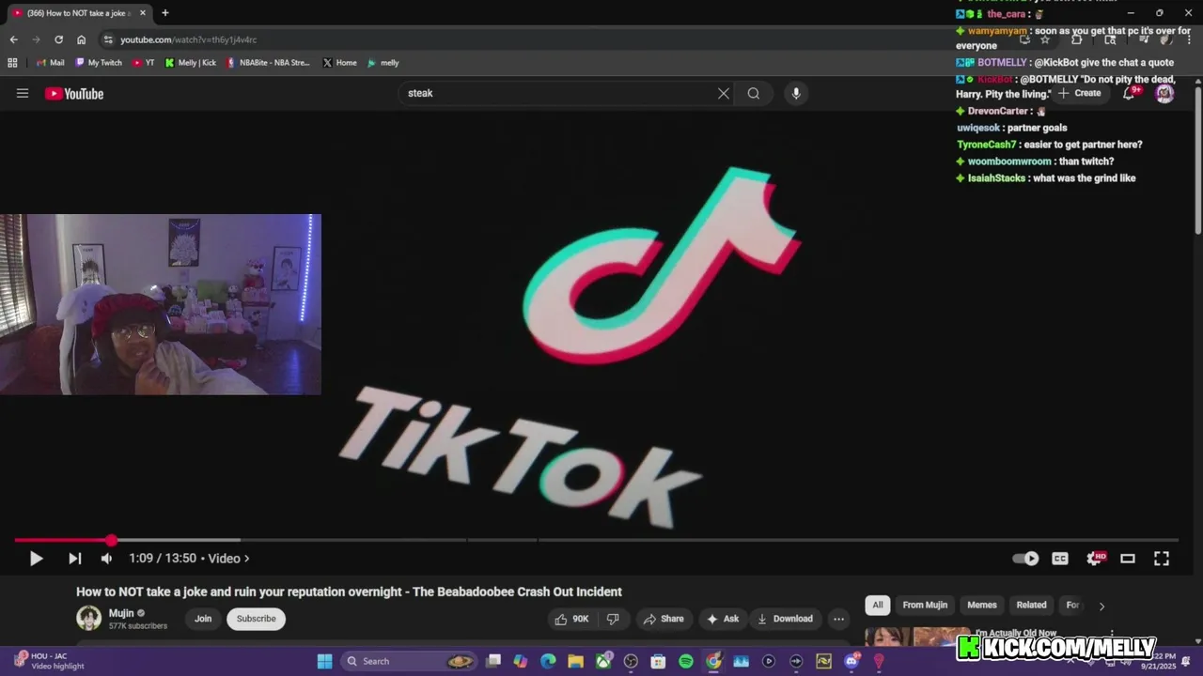
Task: Open Task View on taskbar
Action: pos(493,661)
